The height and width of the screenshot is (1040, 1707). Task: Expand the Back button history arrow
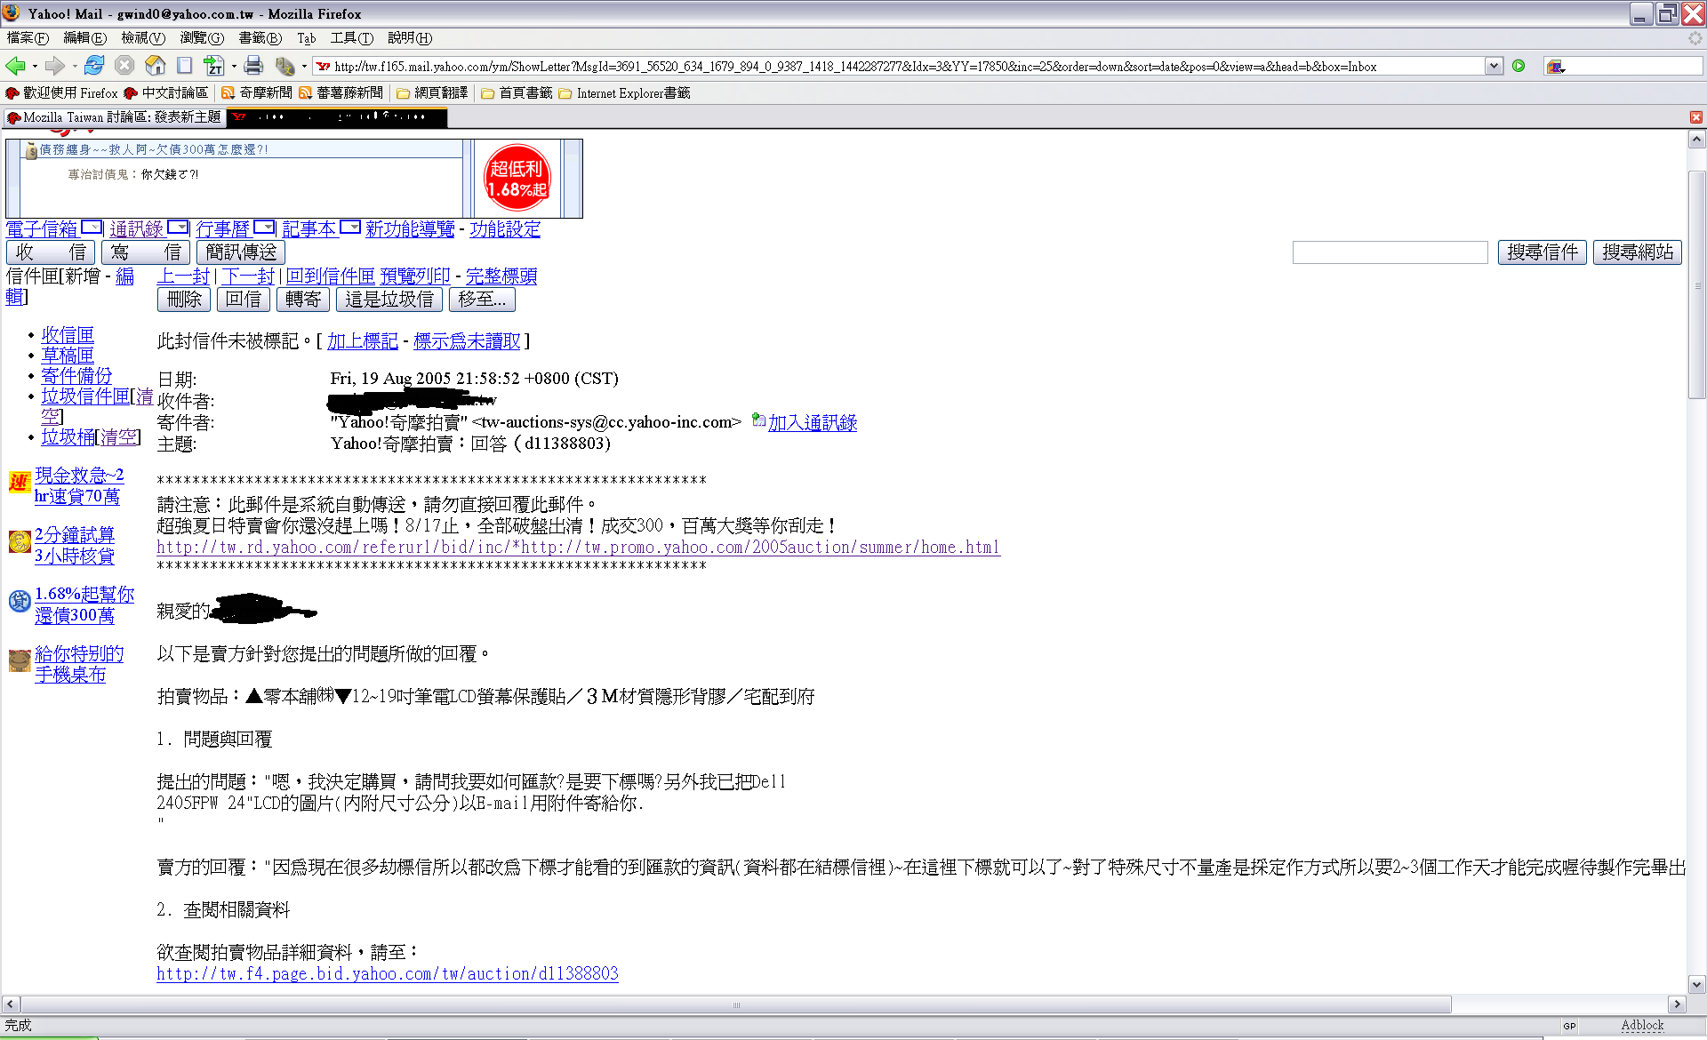point(35,67)
